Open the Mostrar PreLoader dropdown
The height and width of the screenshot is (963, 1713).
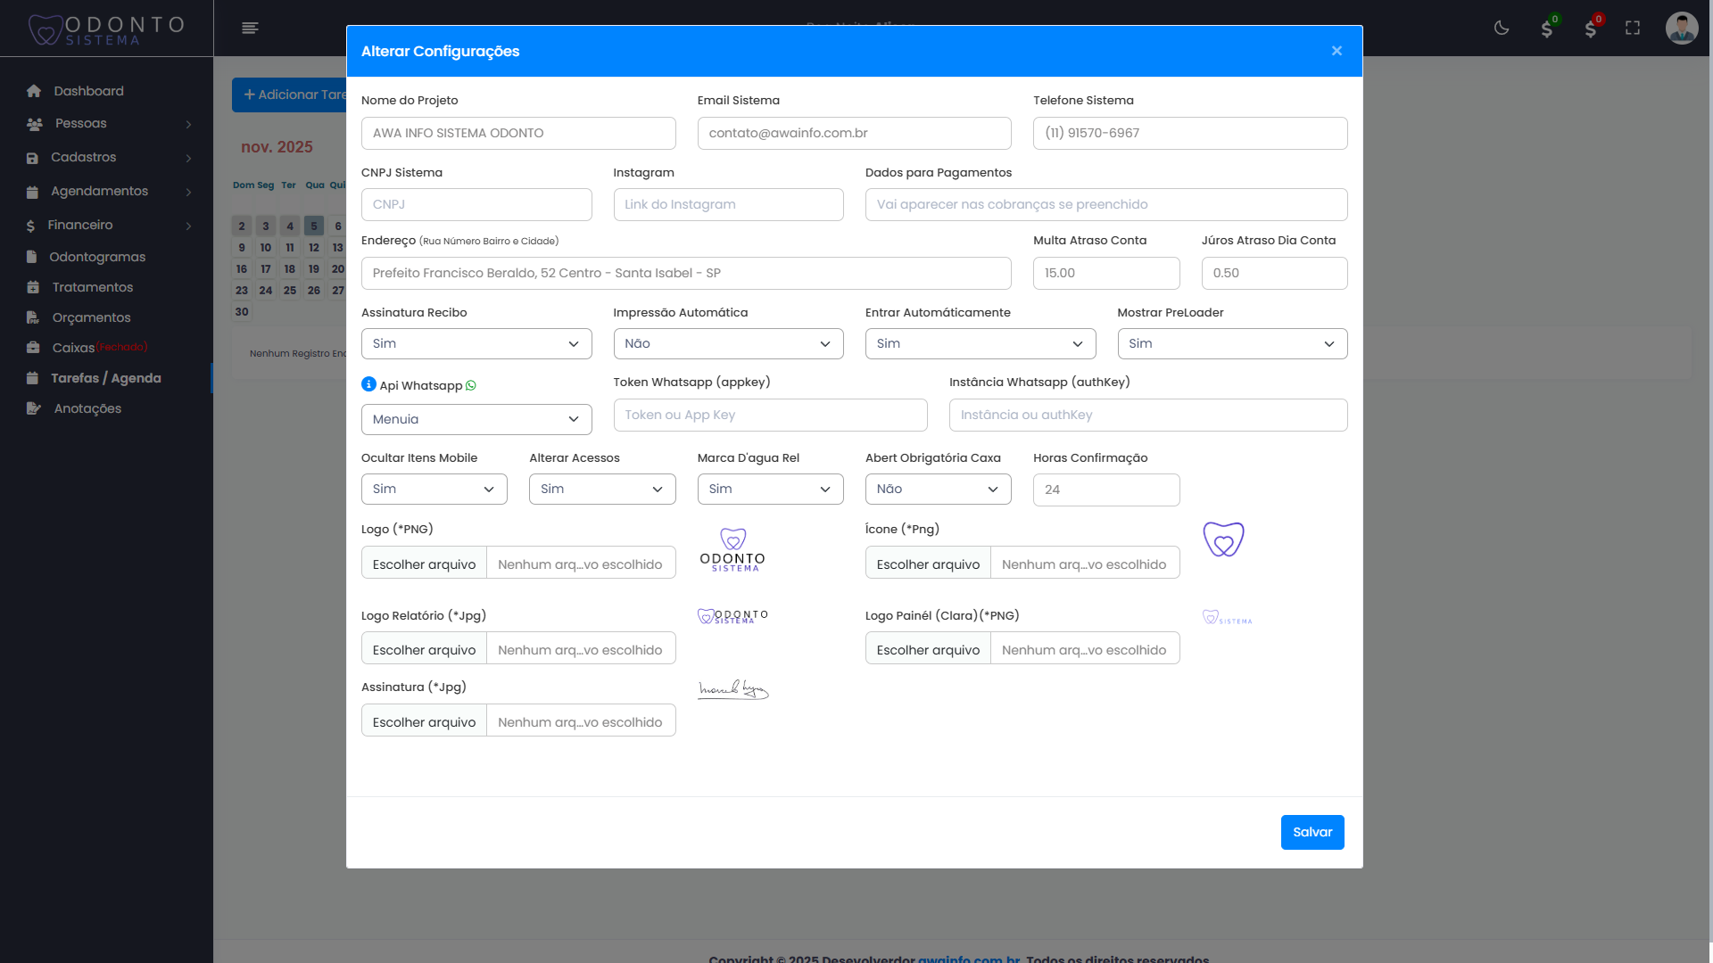click(x=1231, y=344)
